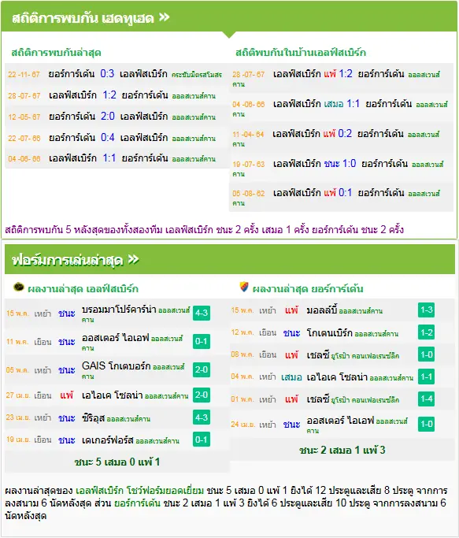Click the ผลงานล่าสุด เอลฟ์สเบิร์ก heading

pyautogui.click(x=83, y=289)
